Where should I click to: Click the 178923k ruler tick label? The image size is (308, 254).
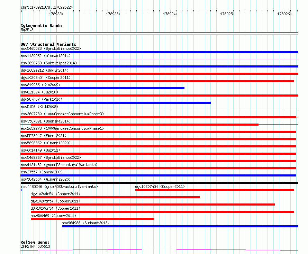[x=113, y=14]
